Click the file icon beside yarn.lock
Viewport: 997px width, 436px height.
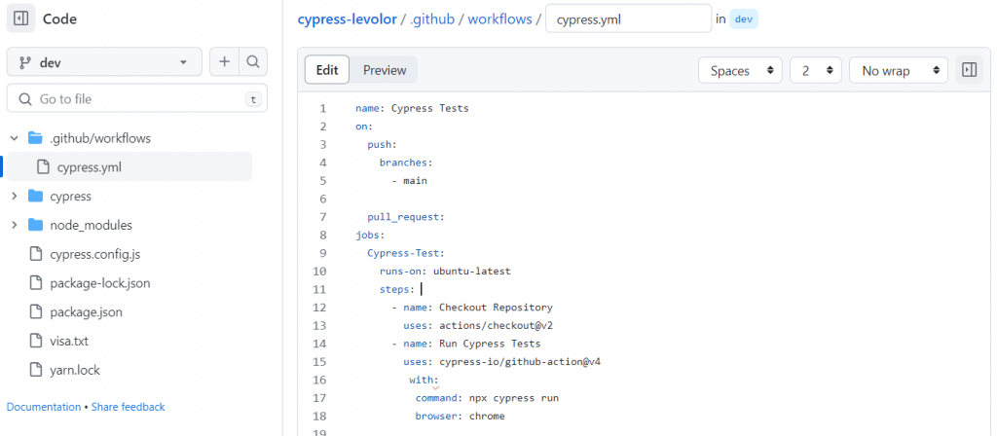point(36,370)
